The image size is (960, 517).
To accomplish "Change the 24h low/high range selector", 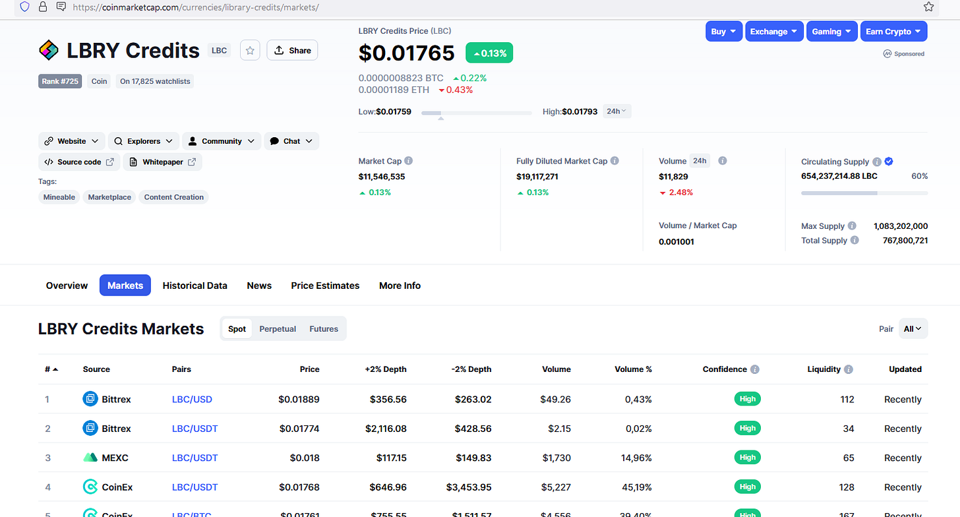I will [x=616, y=111].
